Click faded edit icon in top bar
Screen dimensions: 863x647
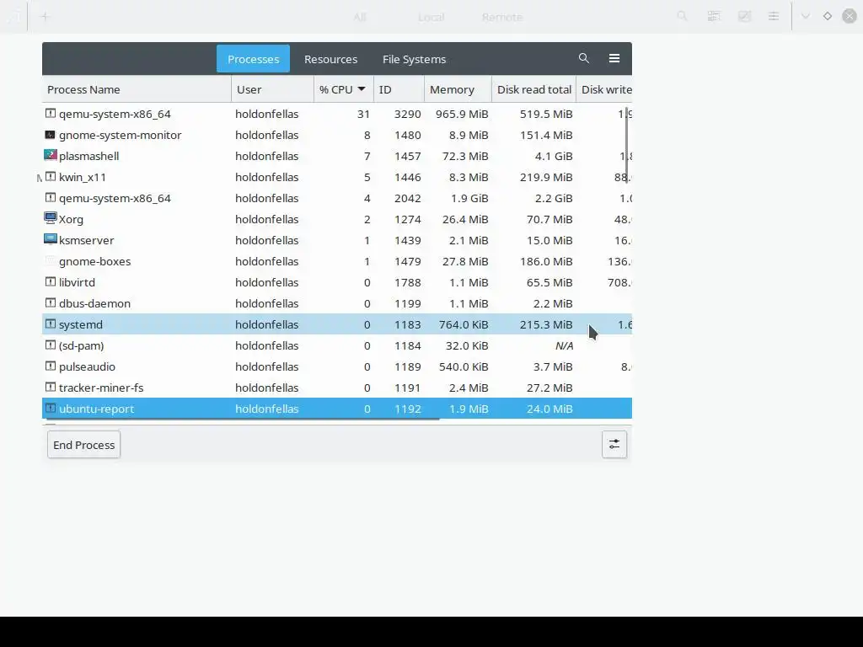coord(744,16)
